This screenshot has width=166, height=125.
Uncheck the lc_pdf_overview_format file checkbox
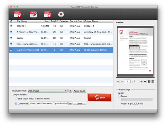click(x=11, y=50)
